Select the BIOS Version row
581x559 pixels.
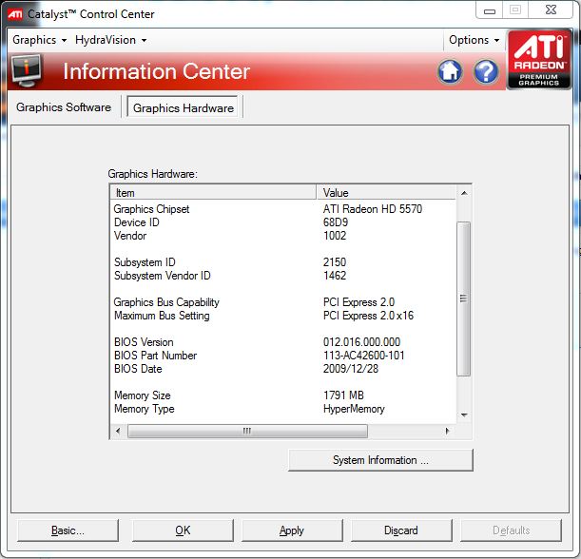pyautogui.click(x=283, y=342)
